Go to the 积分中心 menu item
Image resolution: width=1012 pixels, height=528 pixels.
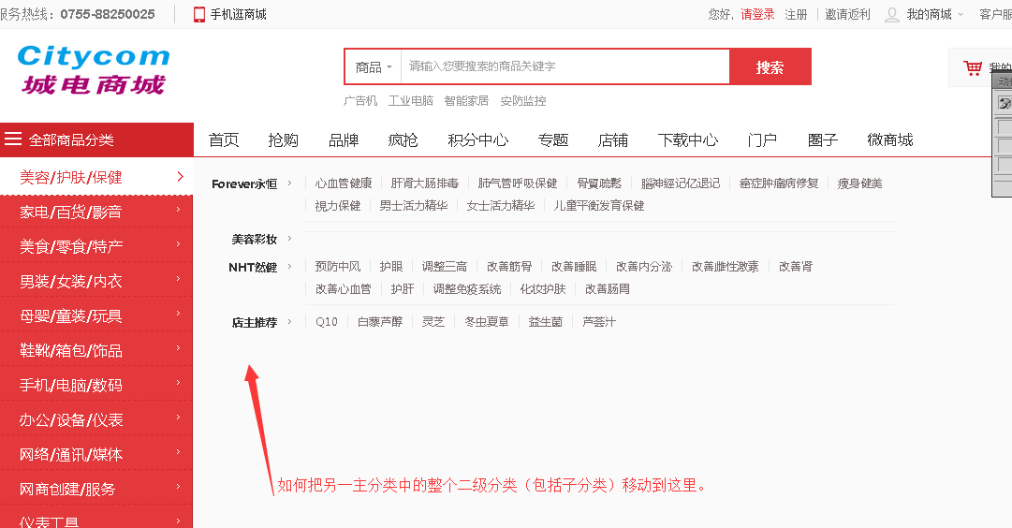[x=478, y=140]
